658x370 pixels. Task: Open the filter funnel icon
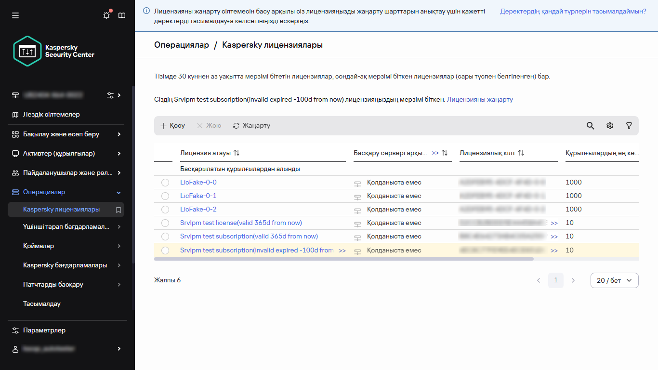click(x=629, y=126)
